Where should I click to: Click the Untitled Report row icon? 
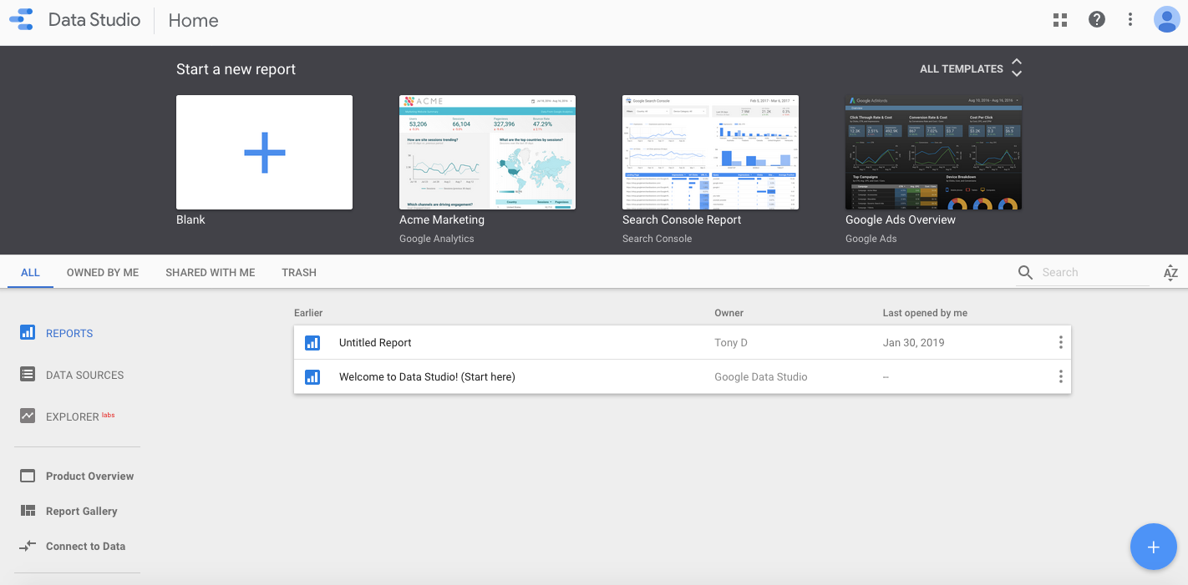pos(312,343)
